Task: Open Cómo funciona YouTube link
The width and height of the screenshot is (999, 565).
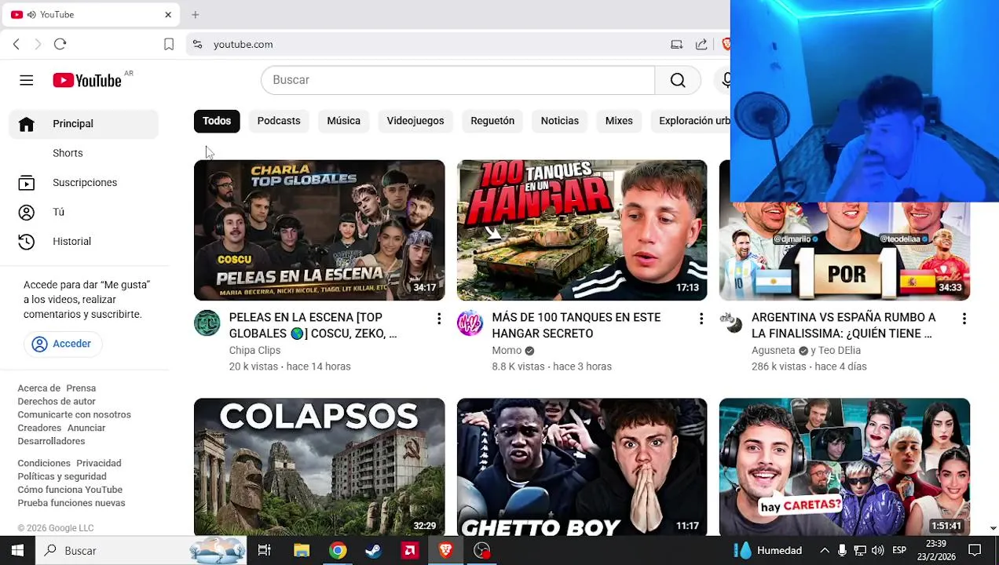Action: pos(70,490)
